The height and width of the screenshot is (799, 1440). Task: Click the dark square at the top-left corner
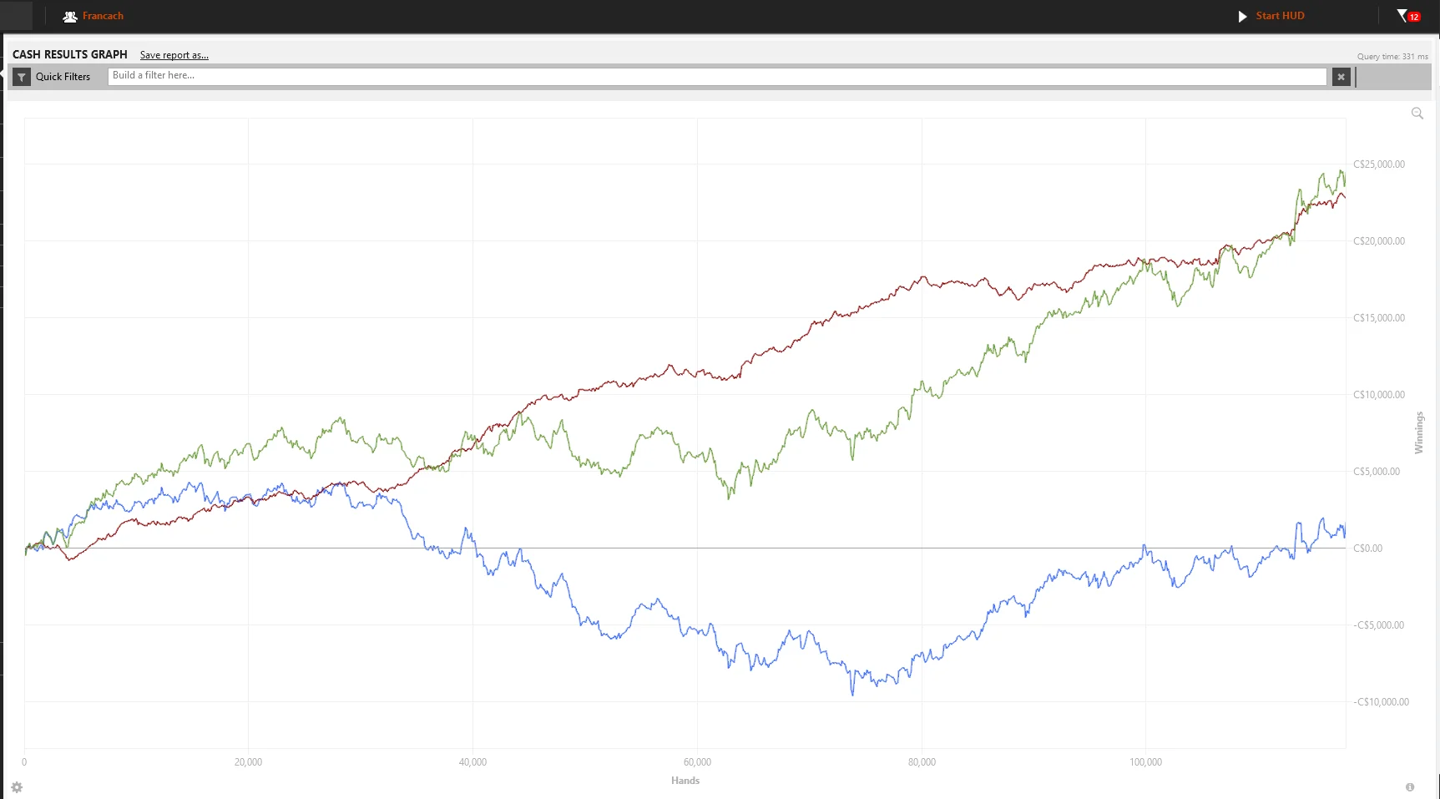[17, 16]
